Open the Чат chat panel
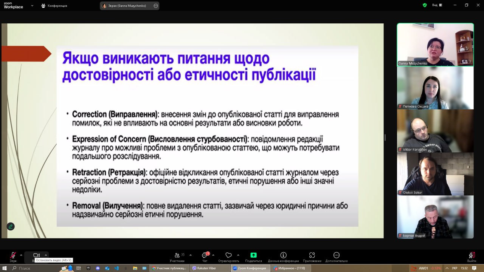484x272 pixels. click(205, 257)
